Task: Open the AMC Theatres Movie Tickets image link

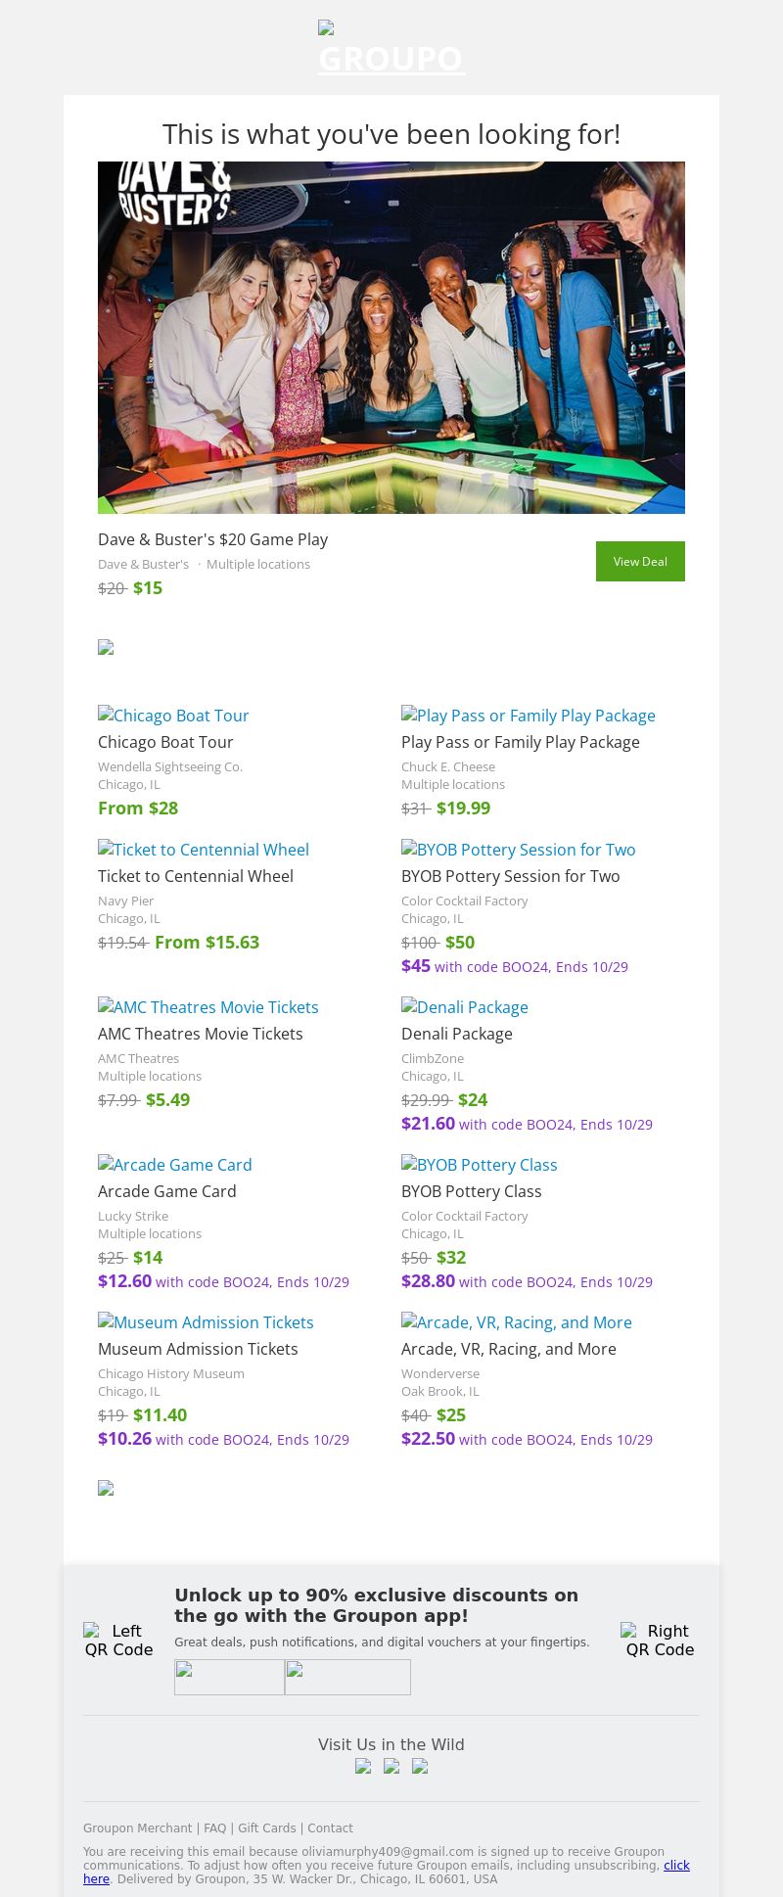Action: [x=208, y=1007]
